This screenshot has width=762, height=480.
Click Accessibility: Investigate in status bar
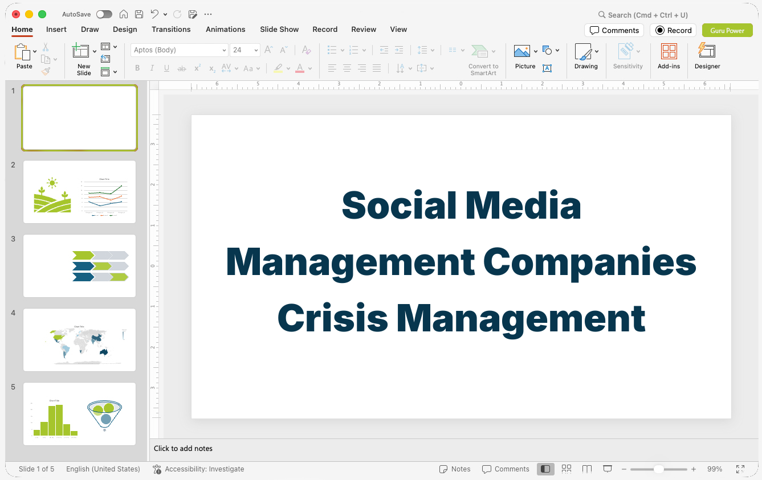point(198,469)
